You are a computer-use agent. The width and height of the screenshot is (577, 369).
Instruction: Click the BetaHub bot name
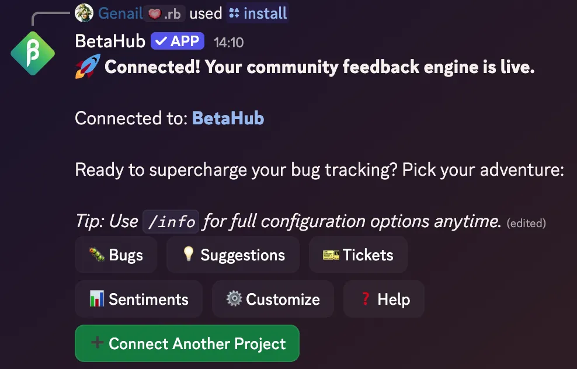coord(110,42)
